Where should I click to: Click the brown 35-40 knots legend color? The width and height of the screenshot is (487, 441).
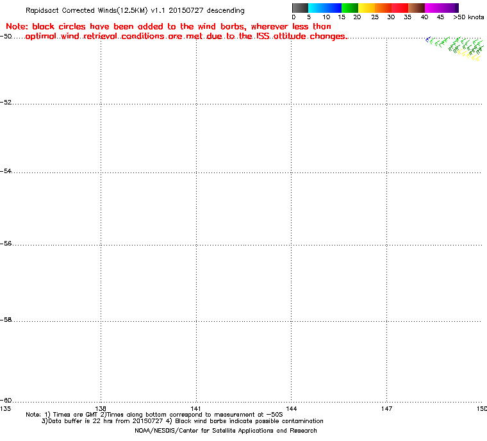417,8
